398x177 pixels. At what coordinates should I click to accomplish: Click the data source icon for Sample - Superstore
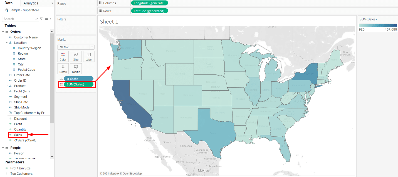click(7, 10)
